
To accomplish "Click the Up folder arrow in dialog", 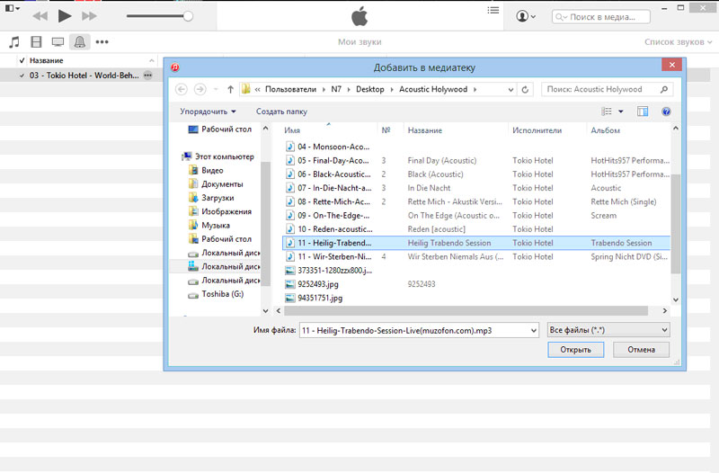I will click(x=231, y=90).
